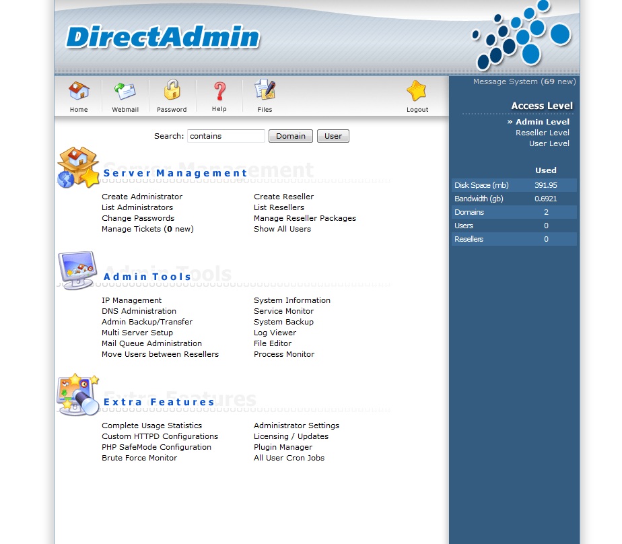
Task: Click the Domains row label
Action: tap(469, 212)
